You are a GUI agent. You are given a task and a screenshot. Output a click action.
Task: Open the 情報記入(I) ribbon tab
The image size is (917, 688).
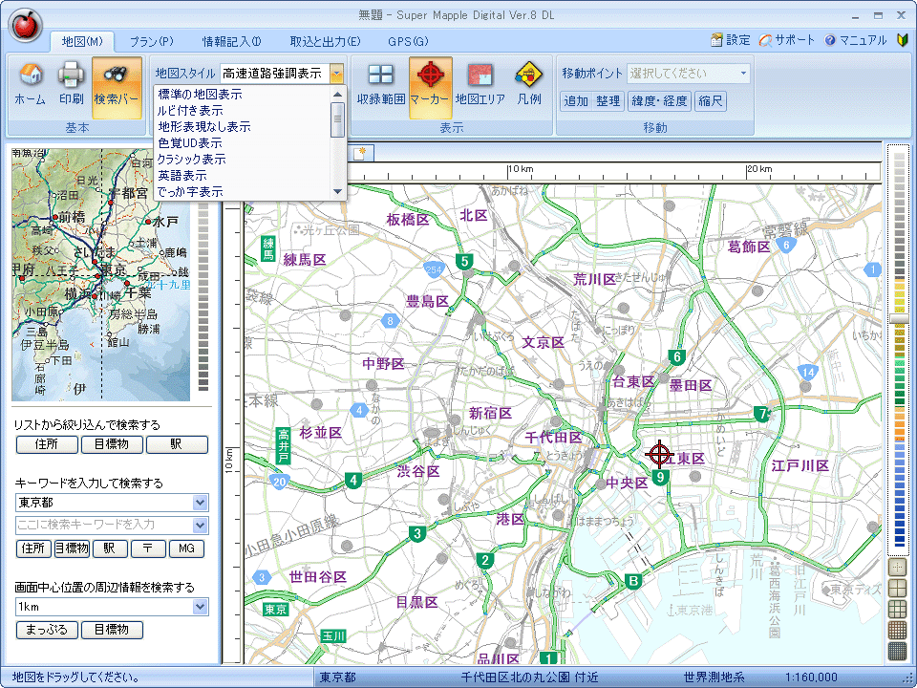(231, 41)
